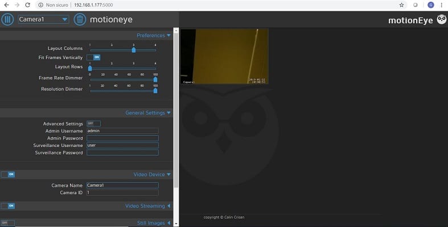This screenshot has width=448, height=227.
Task: Click the Camera Name field
Action: tap(122, 185)
